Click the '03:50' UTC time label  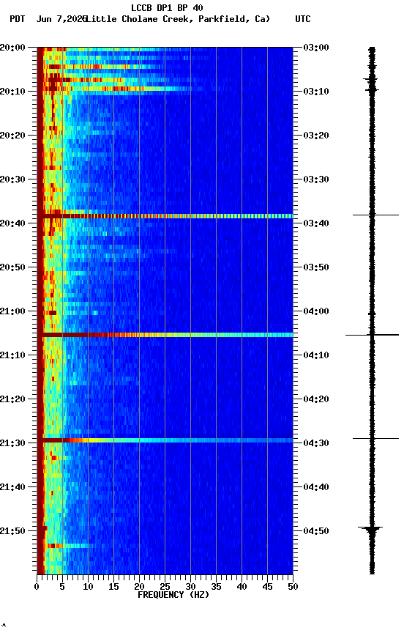coord(316,267)
